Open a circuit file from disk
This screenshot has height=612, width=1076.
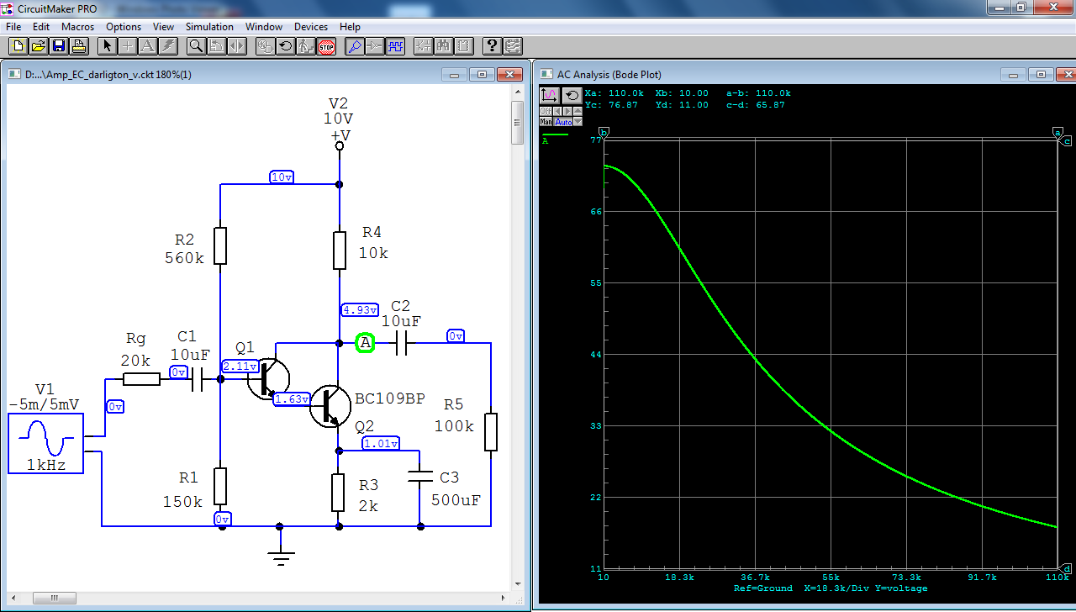38,46
